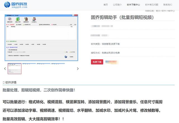Click the large software preview screenshot

click(41, 38)
